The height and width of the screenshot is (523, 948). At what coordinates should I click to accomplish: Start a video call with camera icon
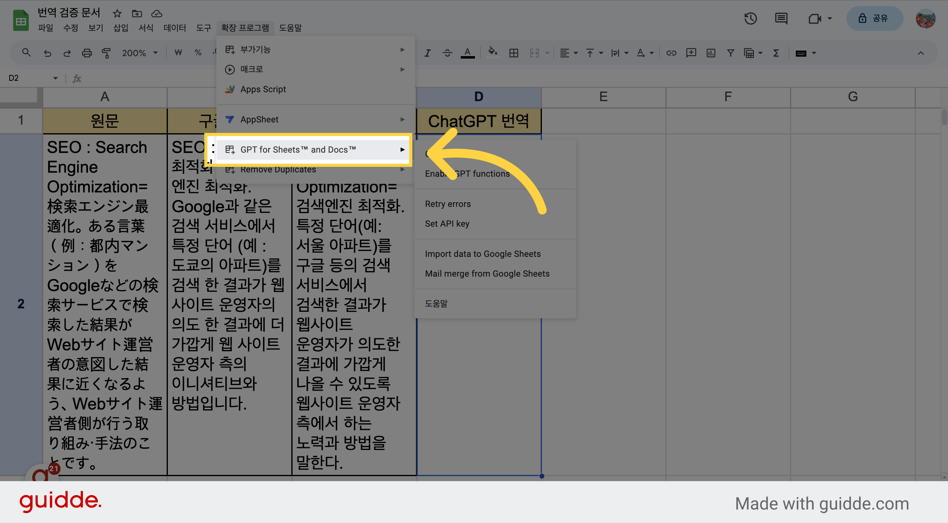[x=815, y=19]
